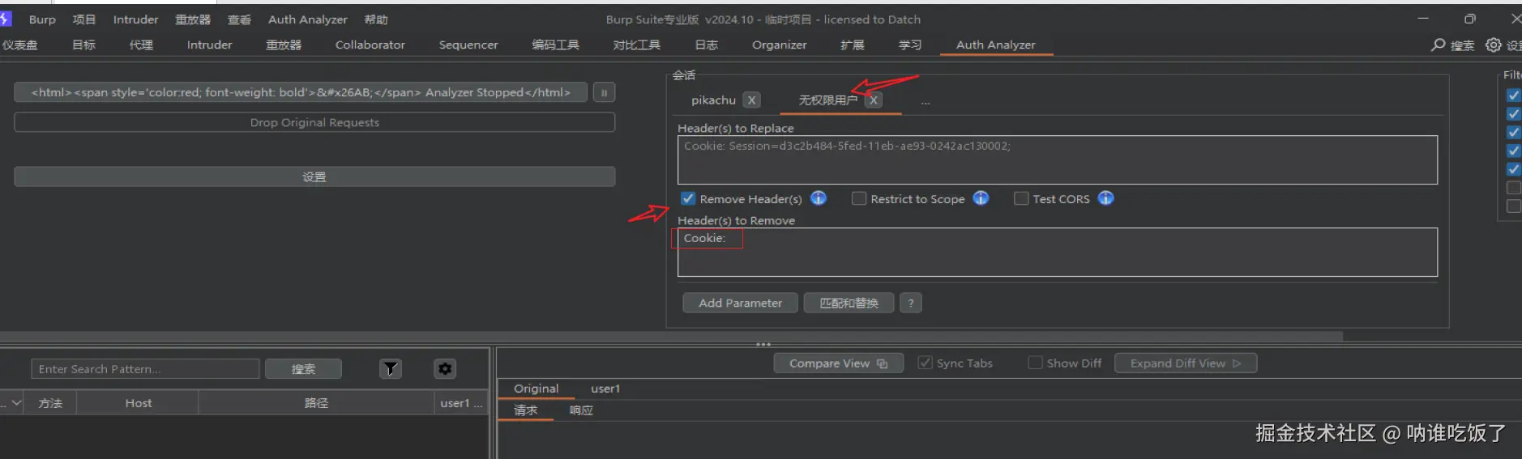Switch to 响应 sub-tab
The image size is (1522, 459).
(581, 410)
